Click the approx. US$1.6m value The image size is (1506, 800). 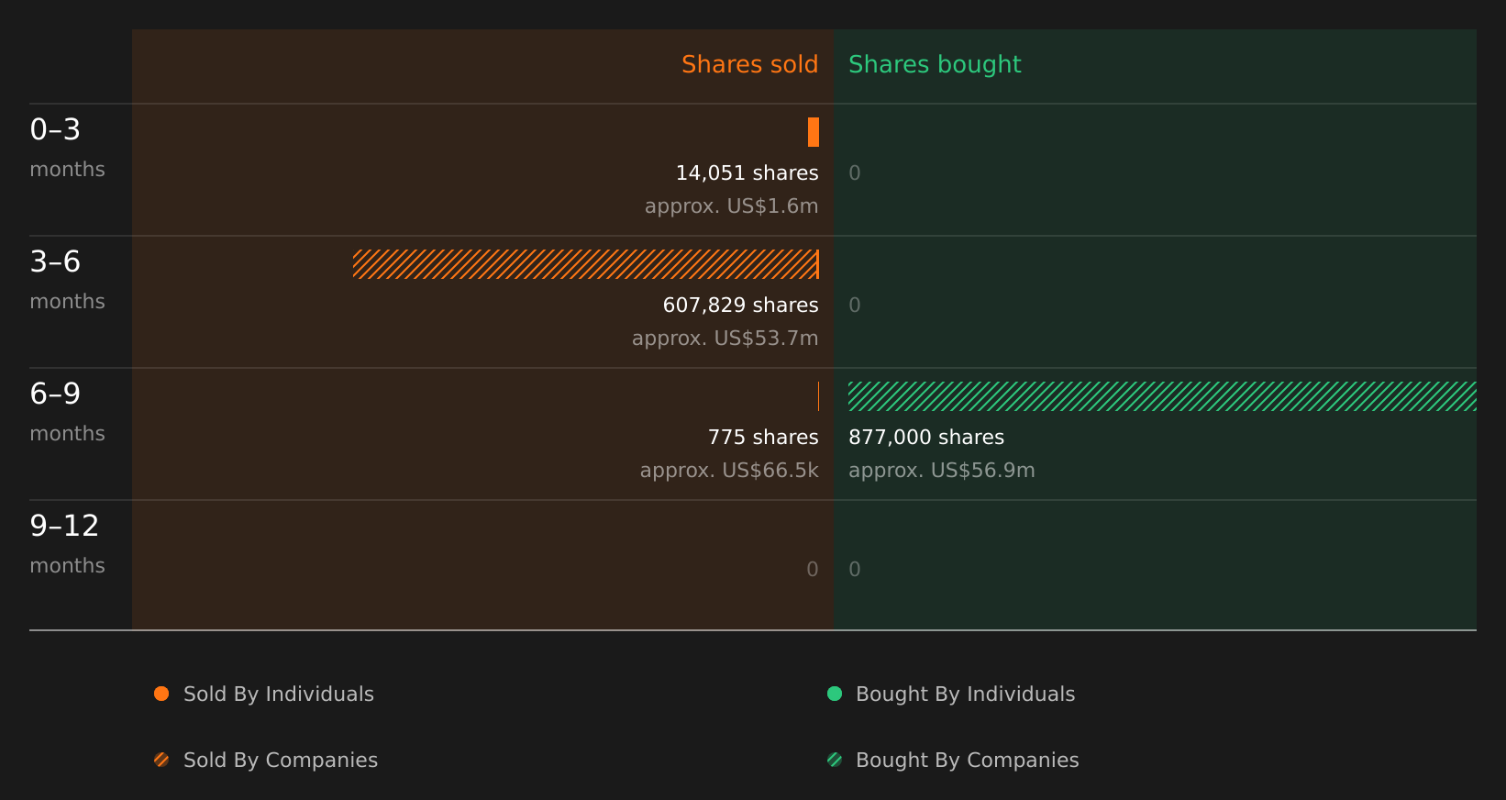tap(731, 206)
